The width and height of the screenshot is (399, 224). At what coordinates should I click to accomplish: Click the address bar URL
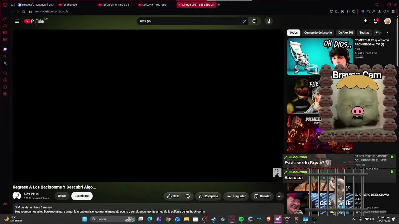tap(51, 12)
